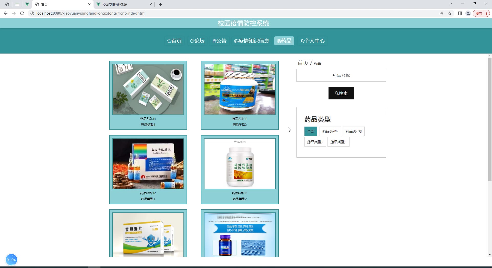Viewport: 492px width, 268px height.
Task: Click the 药品名称13 label
Action: click(240, 119)
